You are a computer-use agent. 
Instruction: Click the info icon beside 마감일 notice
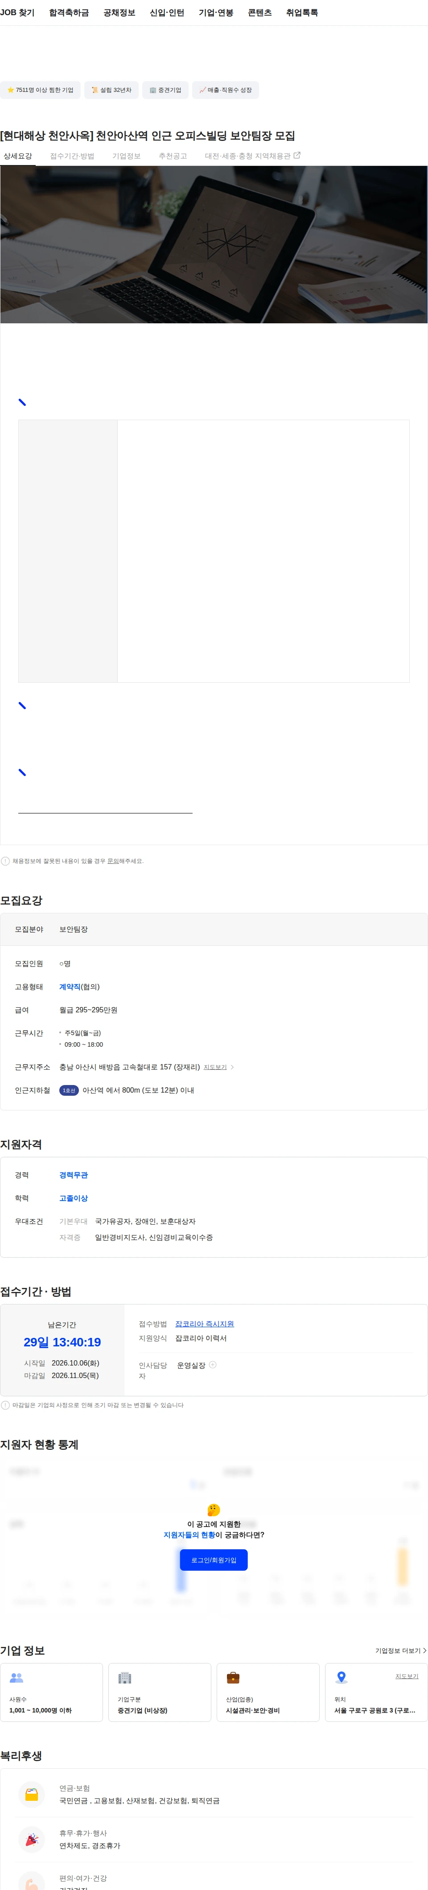pyautogui.click(x=5, y=1406)
